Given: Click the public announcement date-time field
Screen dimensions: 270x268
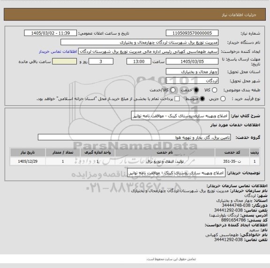Looking at the screenshot, I should click(x=51, y=33).
